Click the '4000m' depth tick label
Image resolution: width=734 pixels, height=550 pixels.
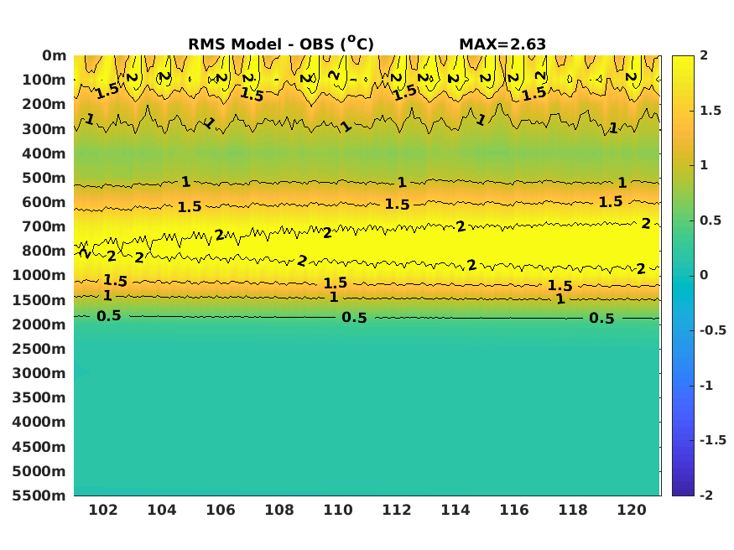coord(39,422)
